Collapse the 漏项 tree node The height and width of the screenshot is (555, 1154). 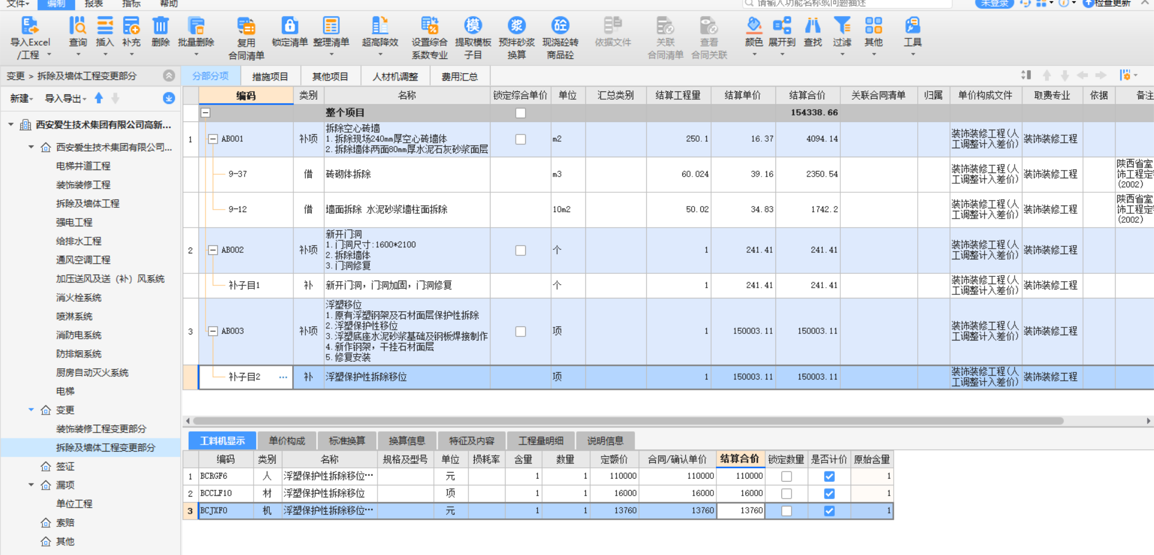pos(31,485)
